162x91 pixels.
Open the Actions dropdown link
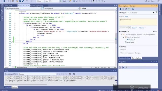(x=142, y=28)
